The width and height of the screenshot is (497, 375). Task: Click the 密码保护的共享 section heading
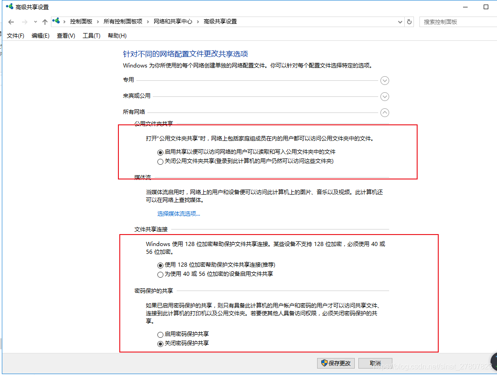coord(154,291)
